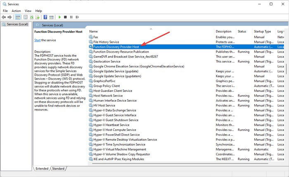
Task: Click the Stop Service square icon
Action: point(65,17)
